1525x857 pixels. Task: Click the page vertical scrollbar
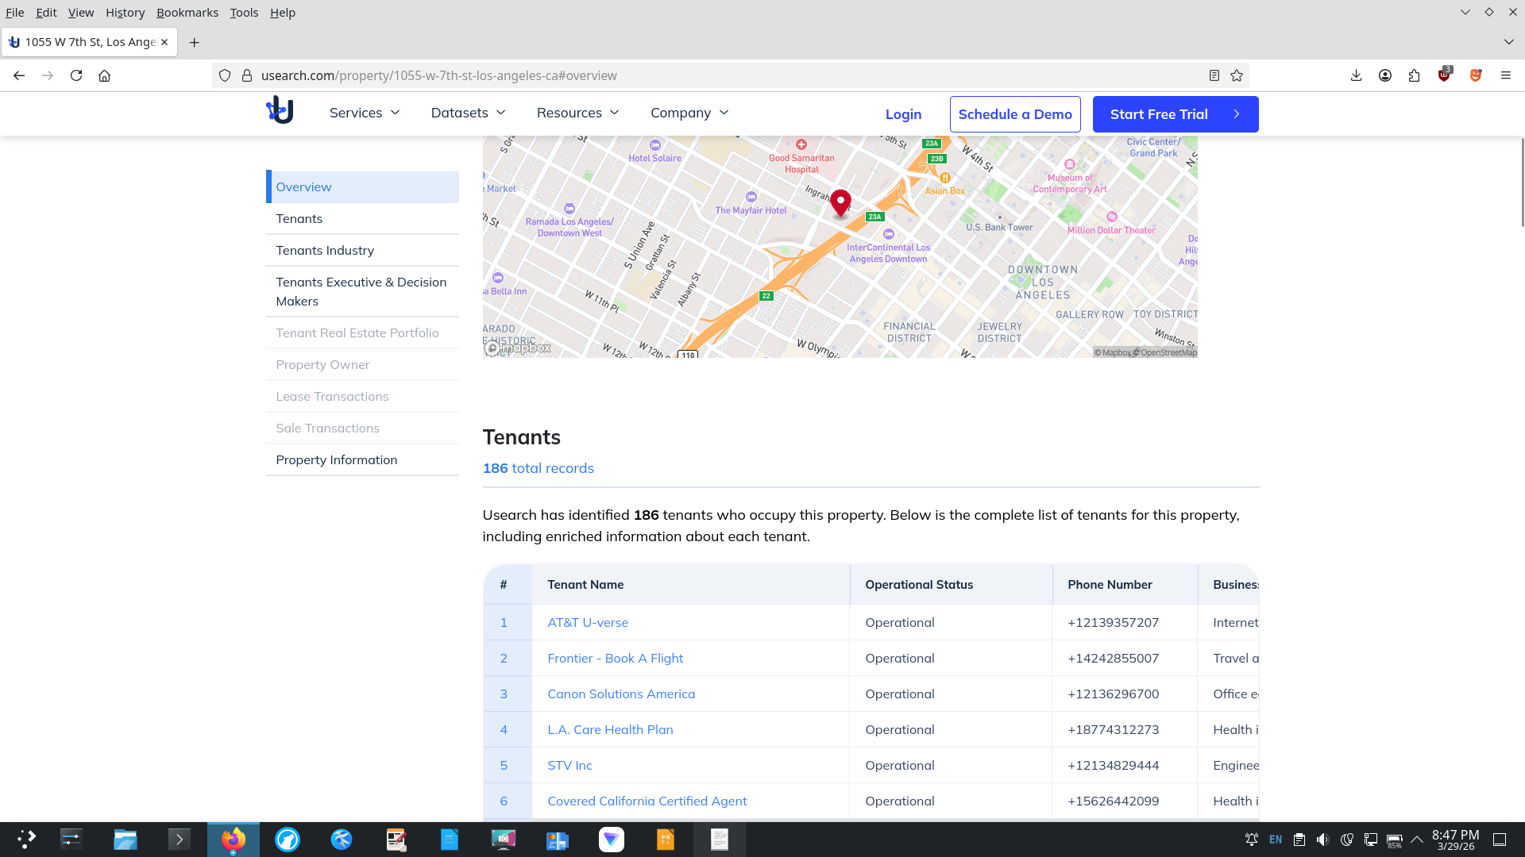click(1521, 183)
